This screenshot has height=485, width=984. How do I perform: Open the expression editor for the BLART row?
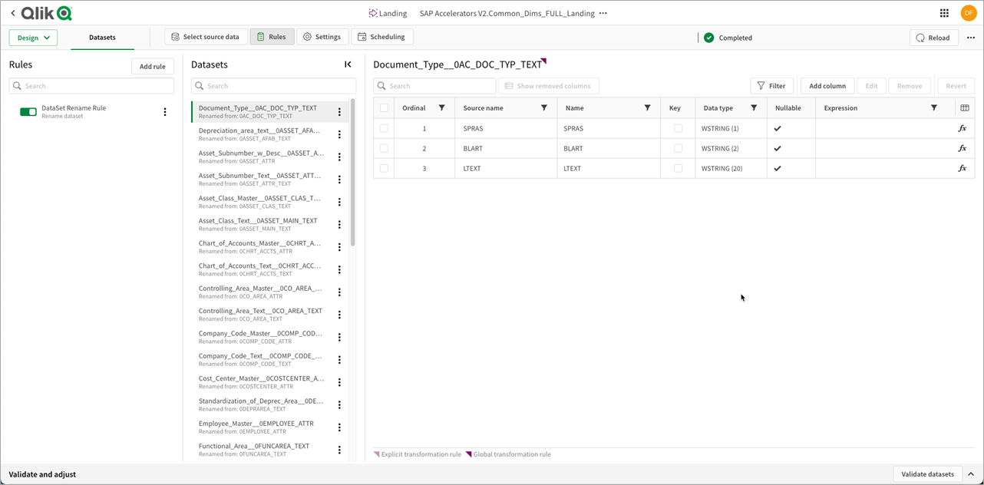[963, 148]
